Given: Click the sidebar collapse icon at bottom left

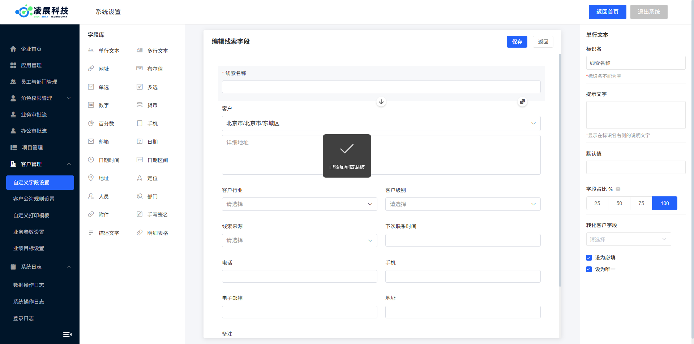Looking at the screenshot, I should 67,334.
